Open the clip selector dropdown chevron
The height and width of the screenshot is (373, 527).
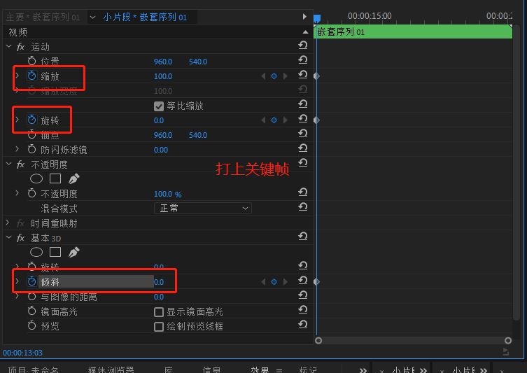93,17
